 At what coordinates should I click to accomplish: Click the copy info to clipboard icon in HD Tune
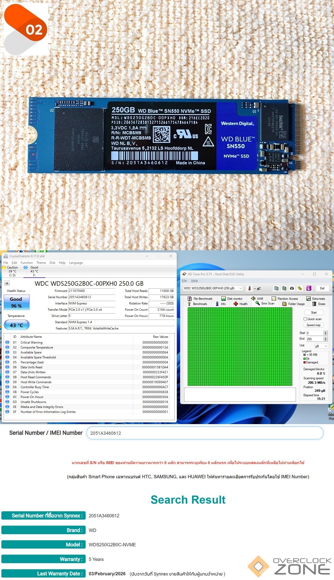pyautogui.click(x=276, y=288)
